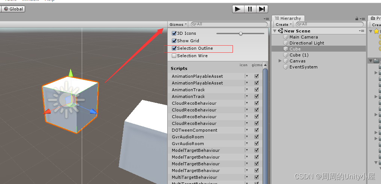Open the Hierarchy panel options menu
The image size is (381, 184).
[362, 19]
